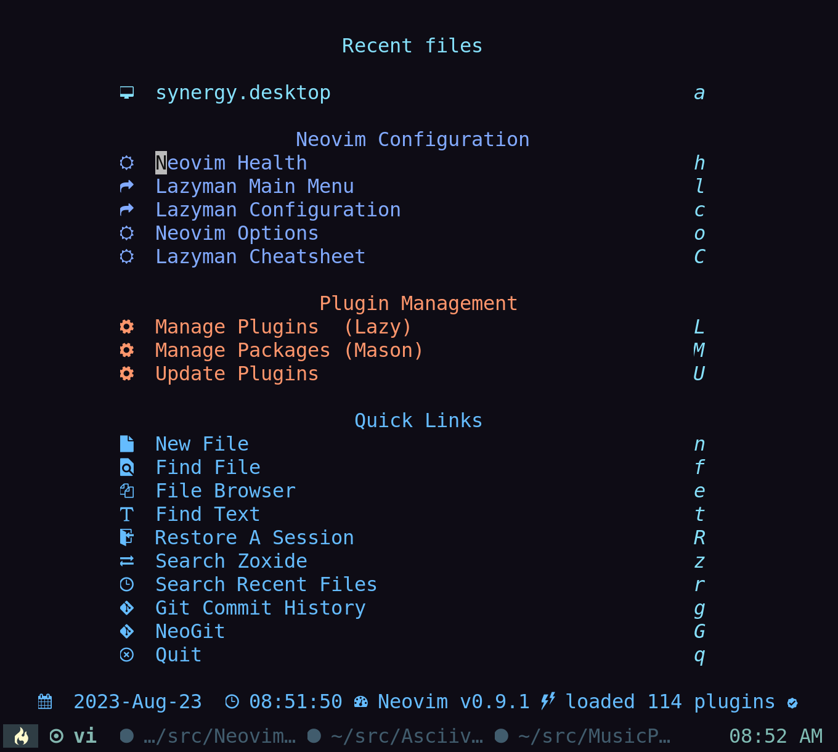Click the cog icon beside Update Plugins
Screen dimensions: 838x752
pyautogui.click(x=127, y=374)
